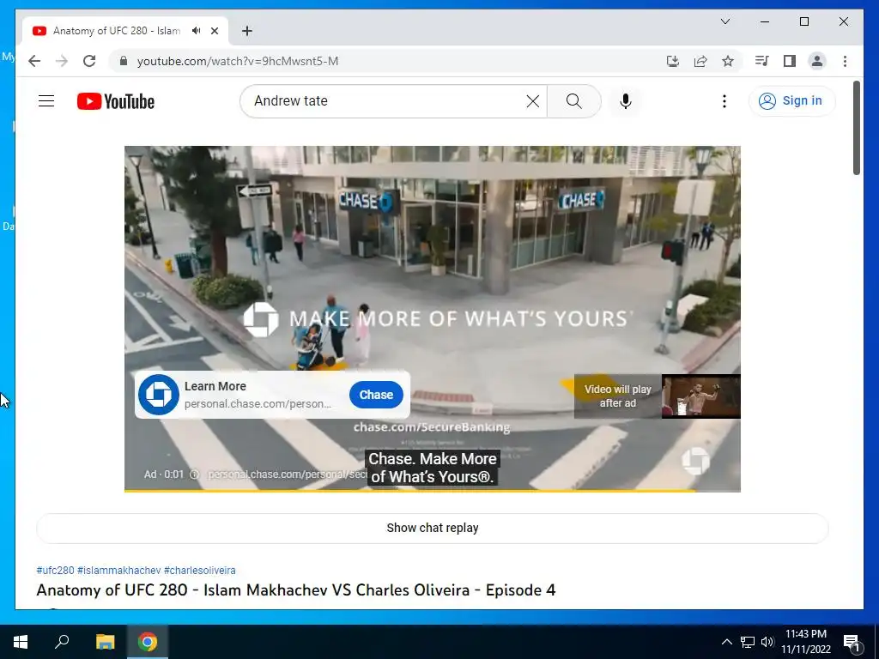Screen dimensions: 879x659
Task: Click the video title Anatomy of UFC 280
Action: (296, 590)
